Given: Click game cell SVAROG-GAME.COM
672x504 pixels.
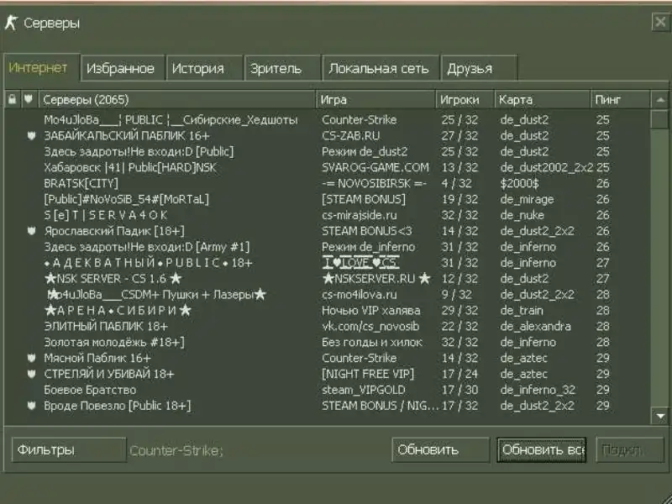Looking at the screenshot, I should (x=375, y=167).
